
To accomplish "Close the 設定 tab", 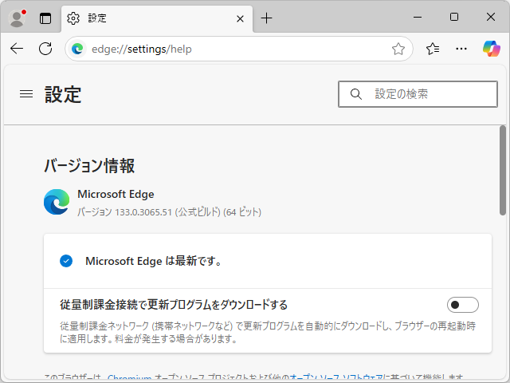I will tap(240, 19).
